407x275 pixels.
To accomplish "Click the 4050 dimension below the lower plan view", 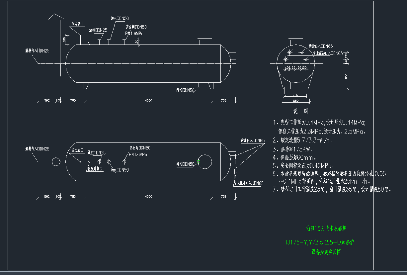I will click(x=148, y=197).
